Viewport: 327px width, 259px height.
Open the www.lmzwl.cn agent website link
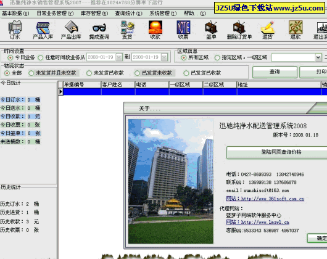[257, 223]
